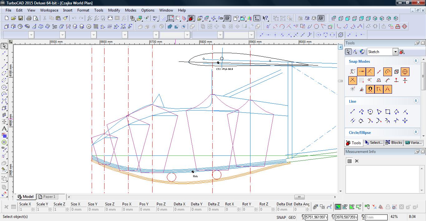Enable the Grid snap mode

pyautogui.click(x=361, y=81)
